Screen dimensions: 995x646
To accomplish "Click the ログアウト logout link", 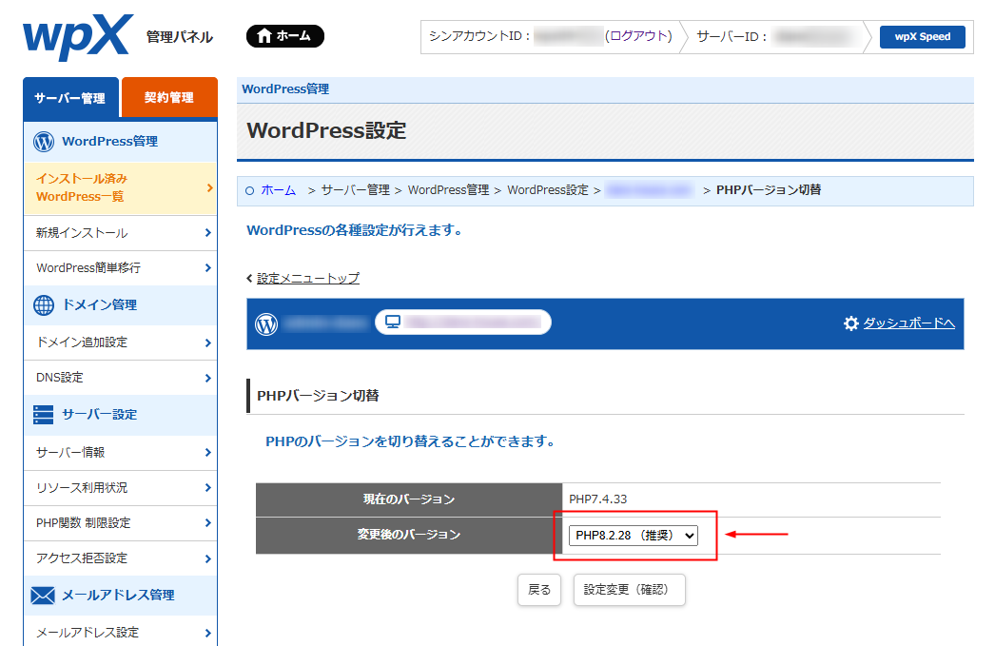I will click(x=638, y=36).
